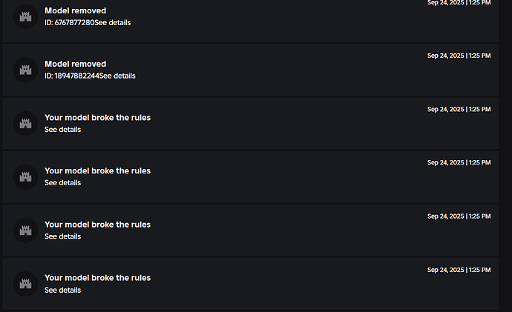
Task: Click castle icon of last 'broke the rules' notice
Action: [x=26, y=283]
